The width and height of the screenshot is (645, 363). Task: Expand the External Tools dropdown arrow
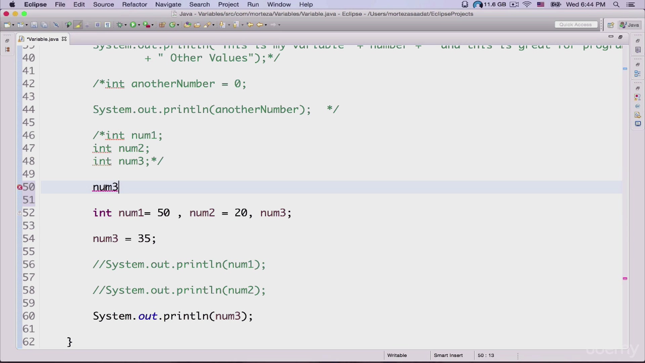pyautogui.click(x=153, y=25)
